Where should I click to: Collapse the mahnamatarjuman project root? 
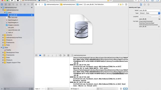[1, 7]
